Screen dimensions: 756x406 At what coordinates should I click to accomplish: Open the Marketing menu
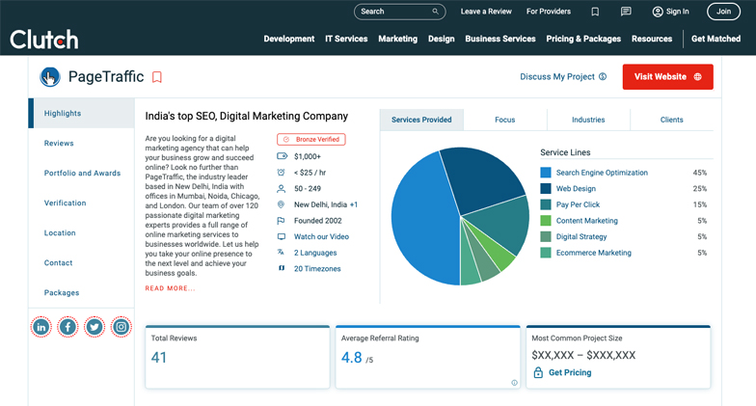coord(397,39)
